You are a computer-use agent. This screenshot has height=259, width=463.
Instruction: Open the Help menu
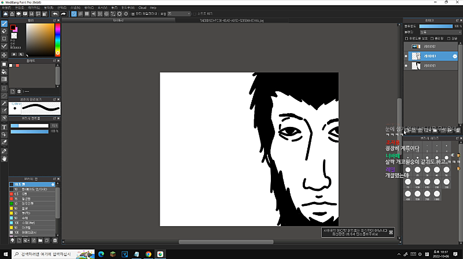[153, 7]
